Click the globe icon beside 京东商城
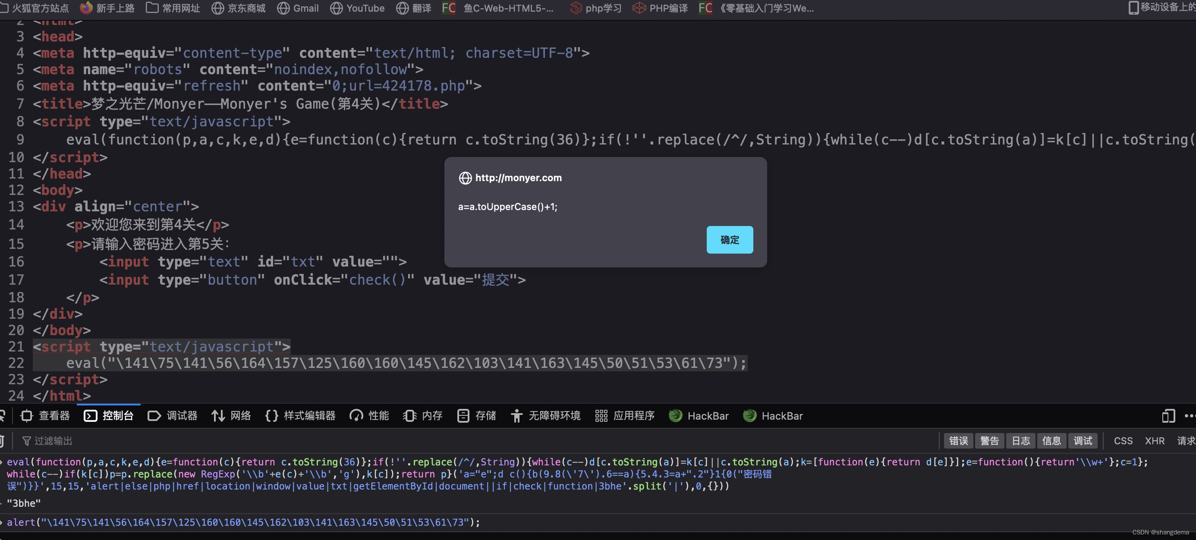The width and height of the screenshot is (1196, 540). [218, 8]
